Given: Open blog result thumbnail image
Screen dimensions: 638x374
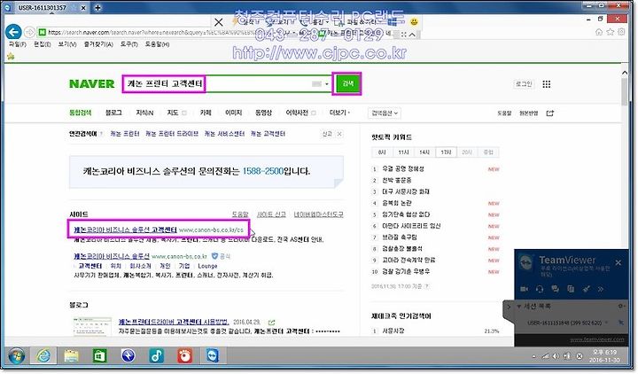Looking at the screenshot, I should 92,326.
